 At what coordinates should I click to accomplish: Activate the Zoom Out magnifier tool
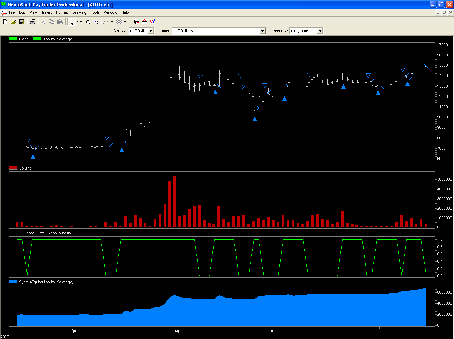point(96,22)
